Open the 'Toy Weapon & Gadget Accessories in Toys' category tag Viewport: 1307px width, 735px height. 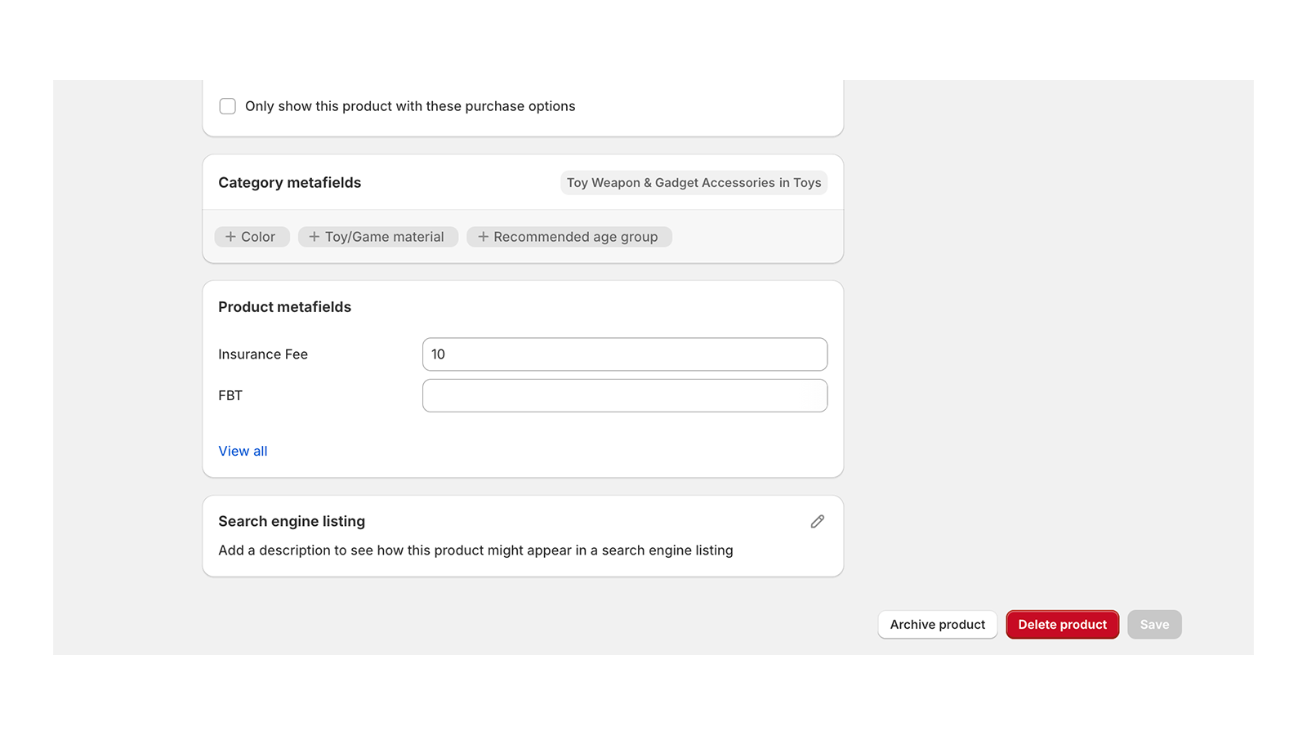pyautogui.click(x=694, y=182)
